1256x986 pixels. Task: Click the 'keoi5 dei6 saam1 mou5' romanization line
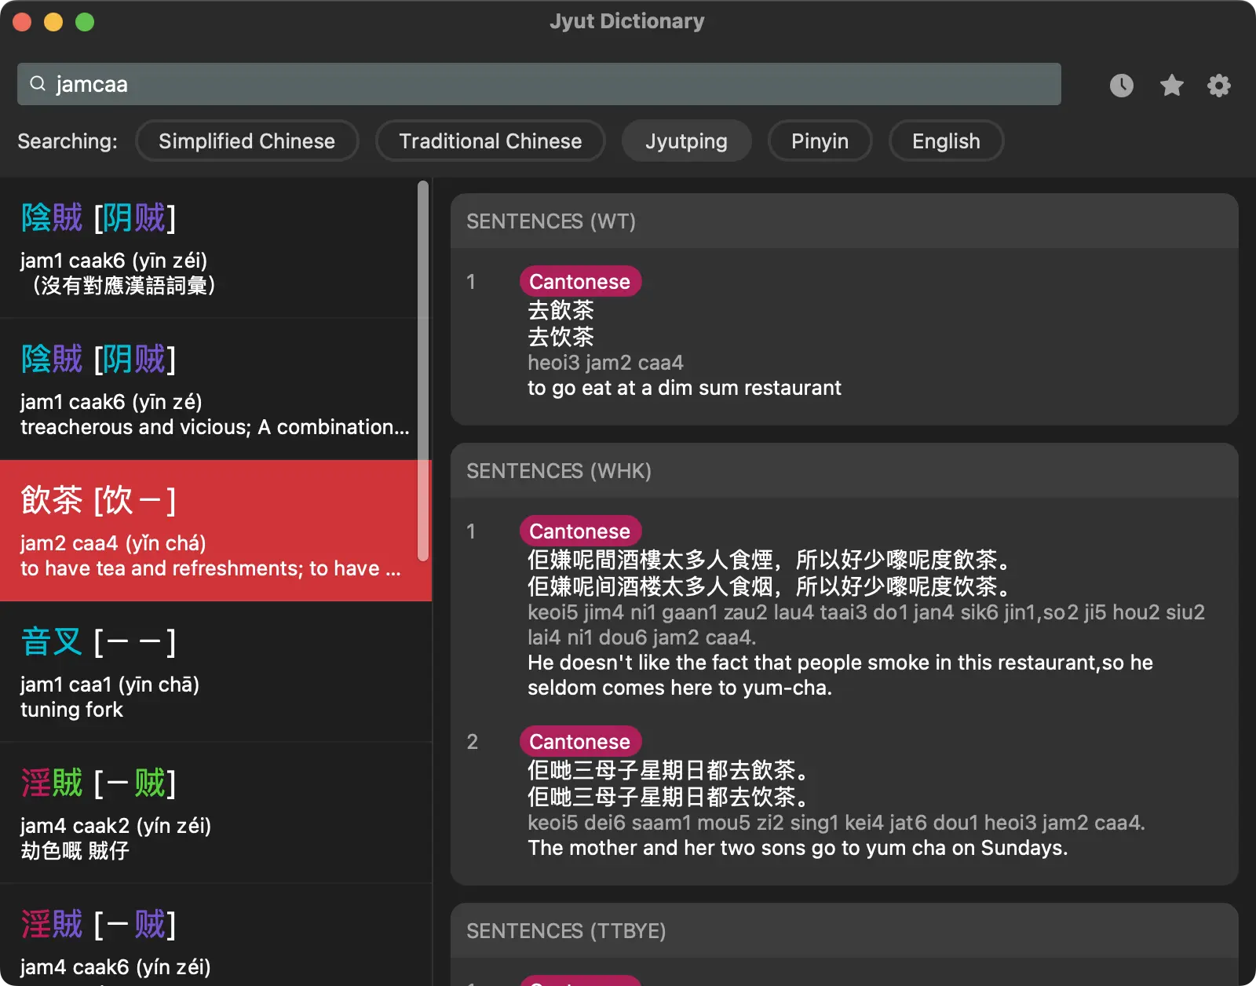[836, 823]
